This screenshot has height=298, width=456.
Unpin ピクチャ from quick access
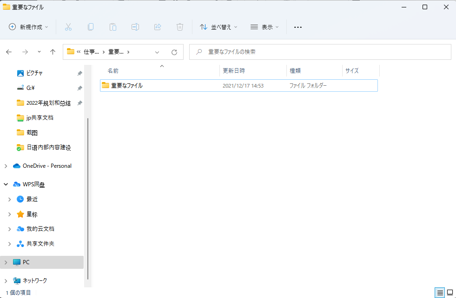tap(80, 73)
